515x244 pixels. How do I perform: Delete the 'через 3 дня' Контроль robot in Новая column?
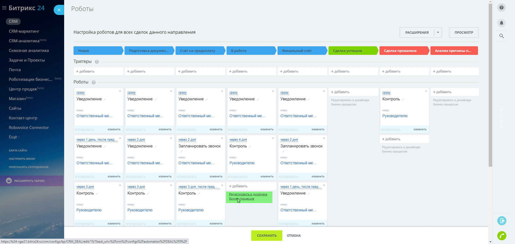[120, 185]
